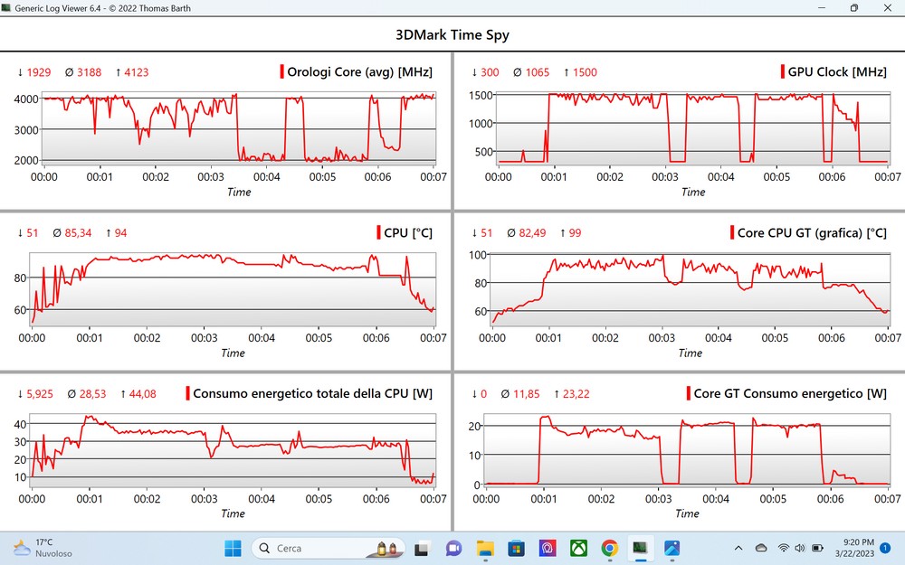
Task: Click the Orologi Core average value 3188
Action: pos(90,72)
